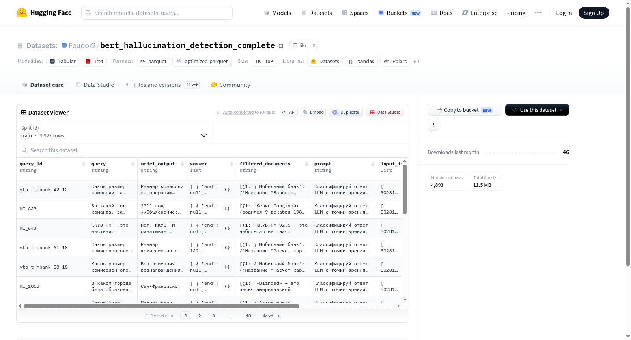Sort by the prompt column

tap(373, 164)
